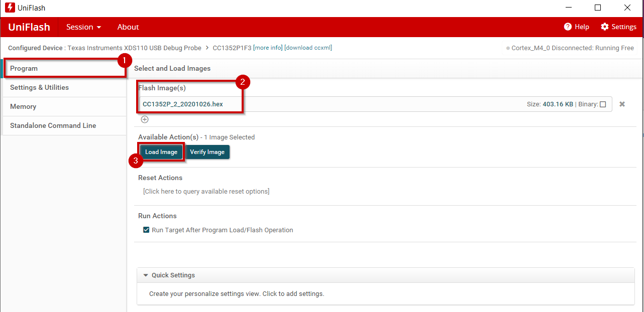The height and width of the screenshot is (312, 644).
Task: Open the About menu
Action: point(128,27)
